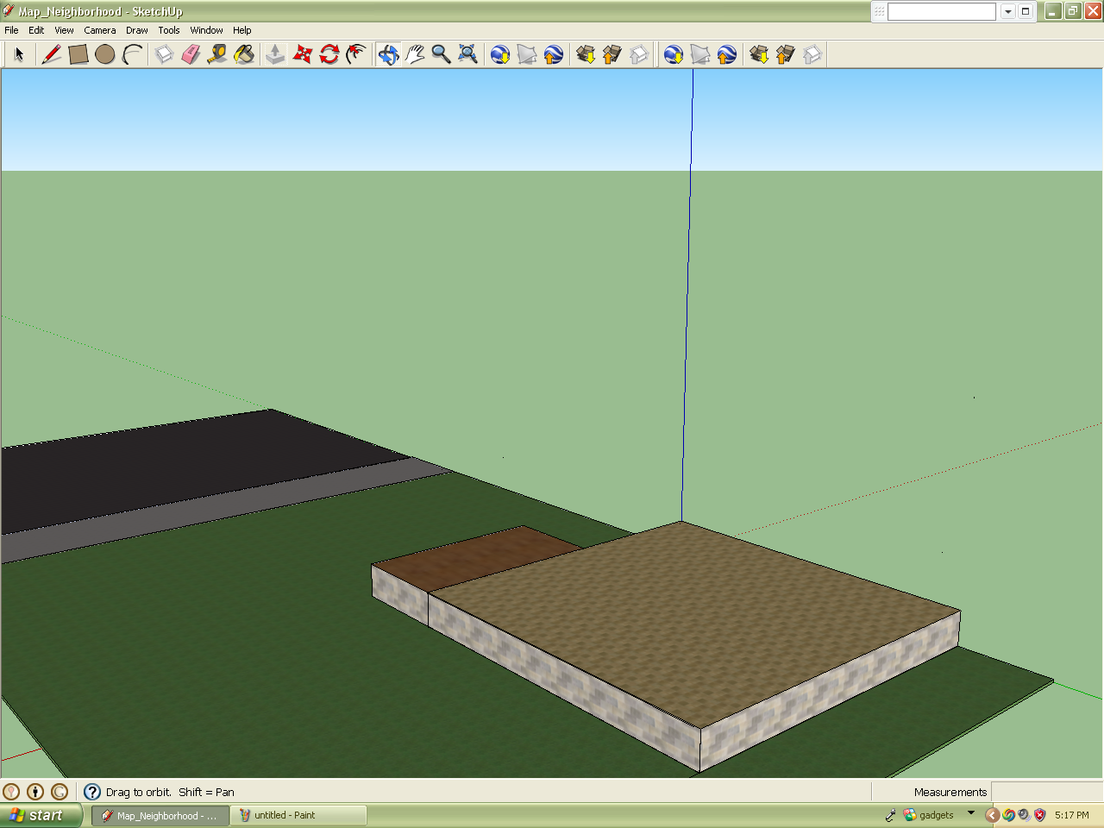Select the Rotate tool
The height and width of the screenshot is (828, 1104).
329,54
